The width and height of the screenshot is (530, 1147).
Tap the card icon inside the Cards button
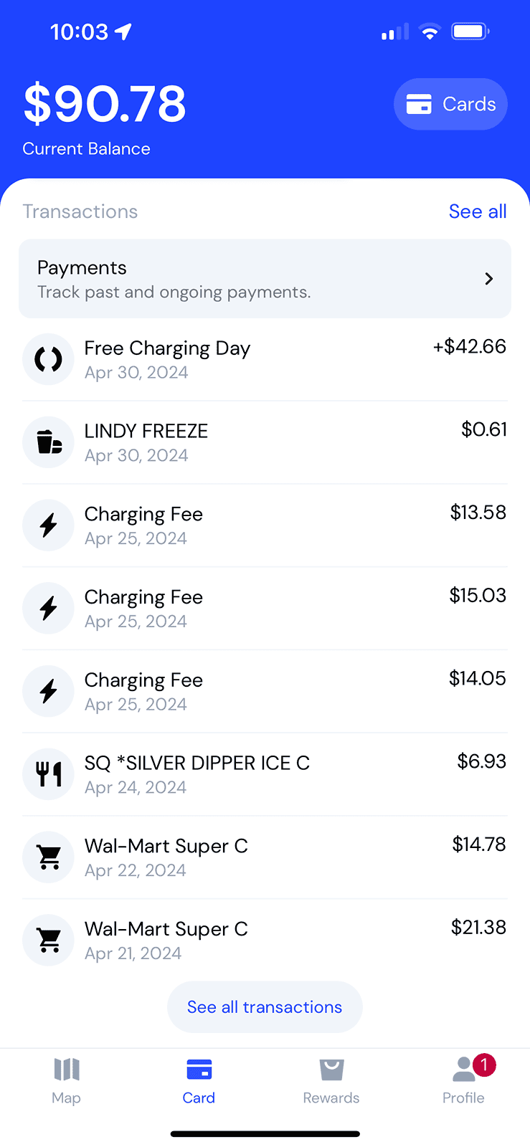[419, 105]
